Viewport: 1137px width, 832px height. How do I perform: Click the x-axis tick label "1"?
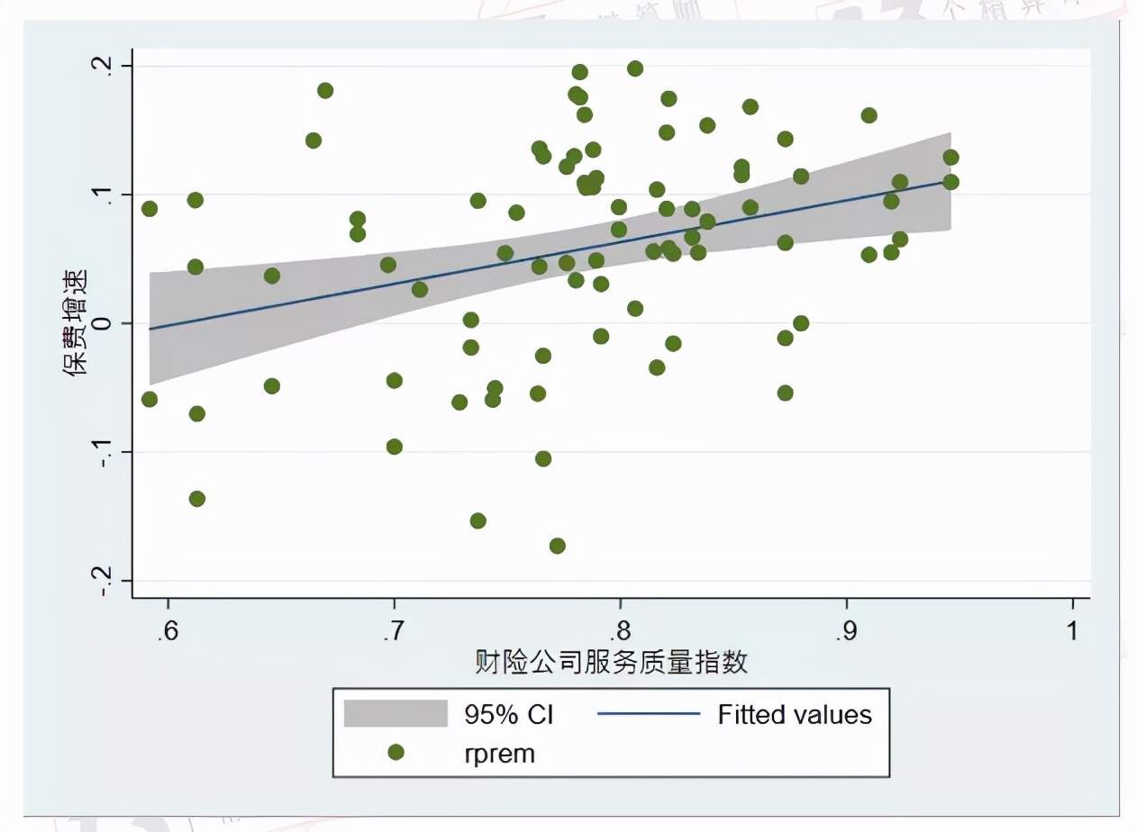click(1072, 631)
